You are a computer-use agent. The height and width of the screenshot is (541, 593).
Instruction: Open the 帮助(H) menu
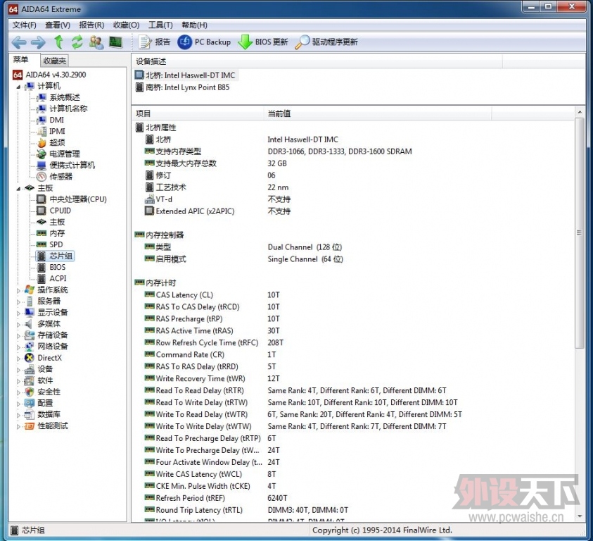pyautogui.click(x=194, y=25)
